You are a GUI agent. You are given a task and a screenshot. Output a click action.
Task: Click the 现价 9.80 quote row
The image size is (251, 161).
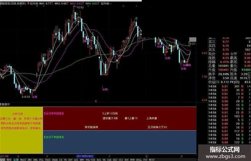tap(219, 54)
